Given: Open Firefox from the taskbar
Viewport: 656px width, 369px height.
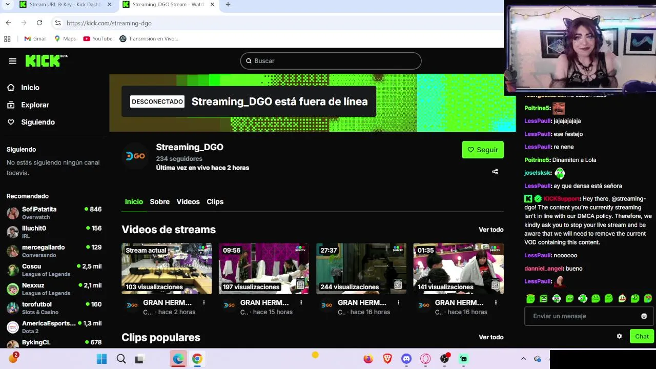Looking at the screenshot, I should click(x=368, y=359).
